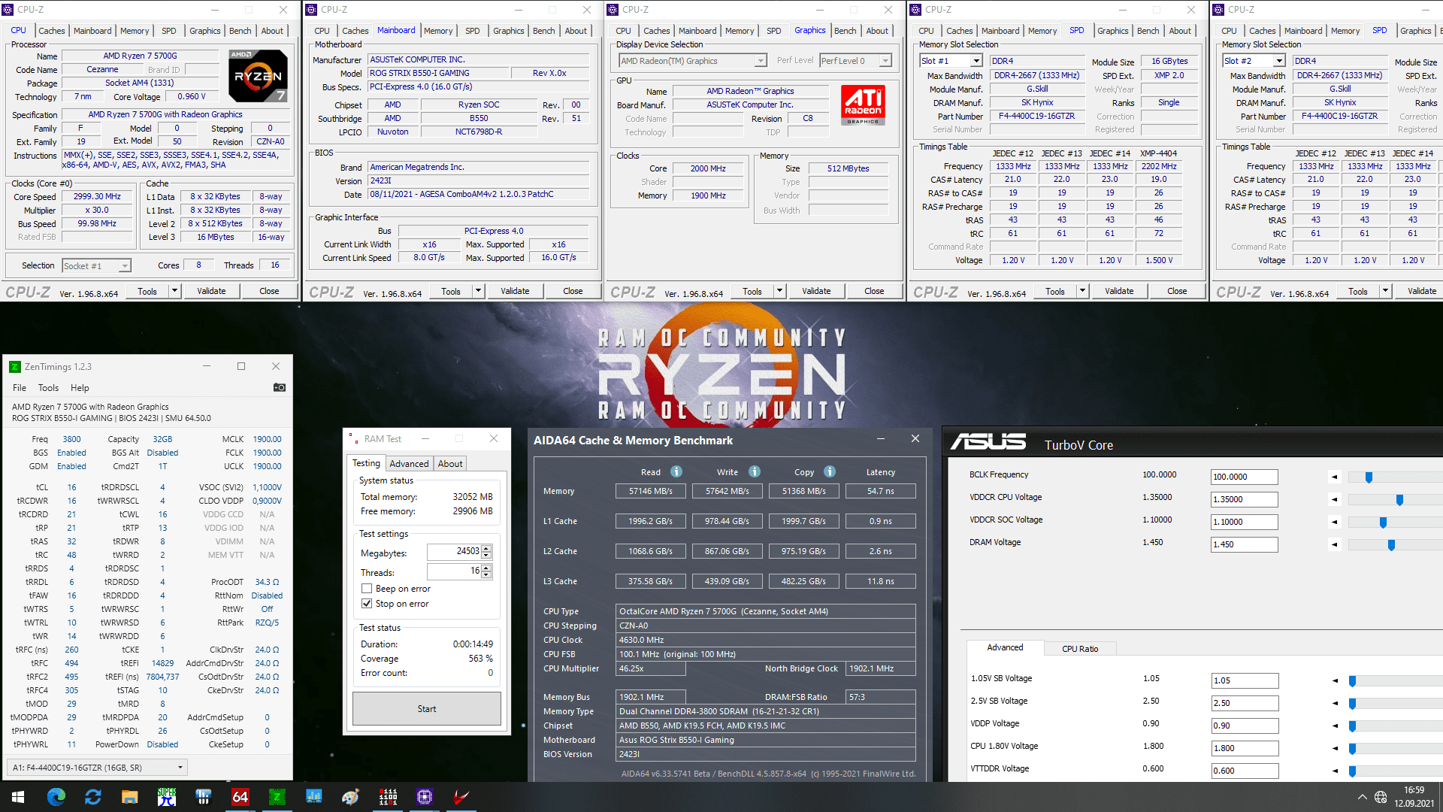Open Microsoft Edge from the taskbar
The width and height of the screenshot is (1443, 812).
[56, 797]
